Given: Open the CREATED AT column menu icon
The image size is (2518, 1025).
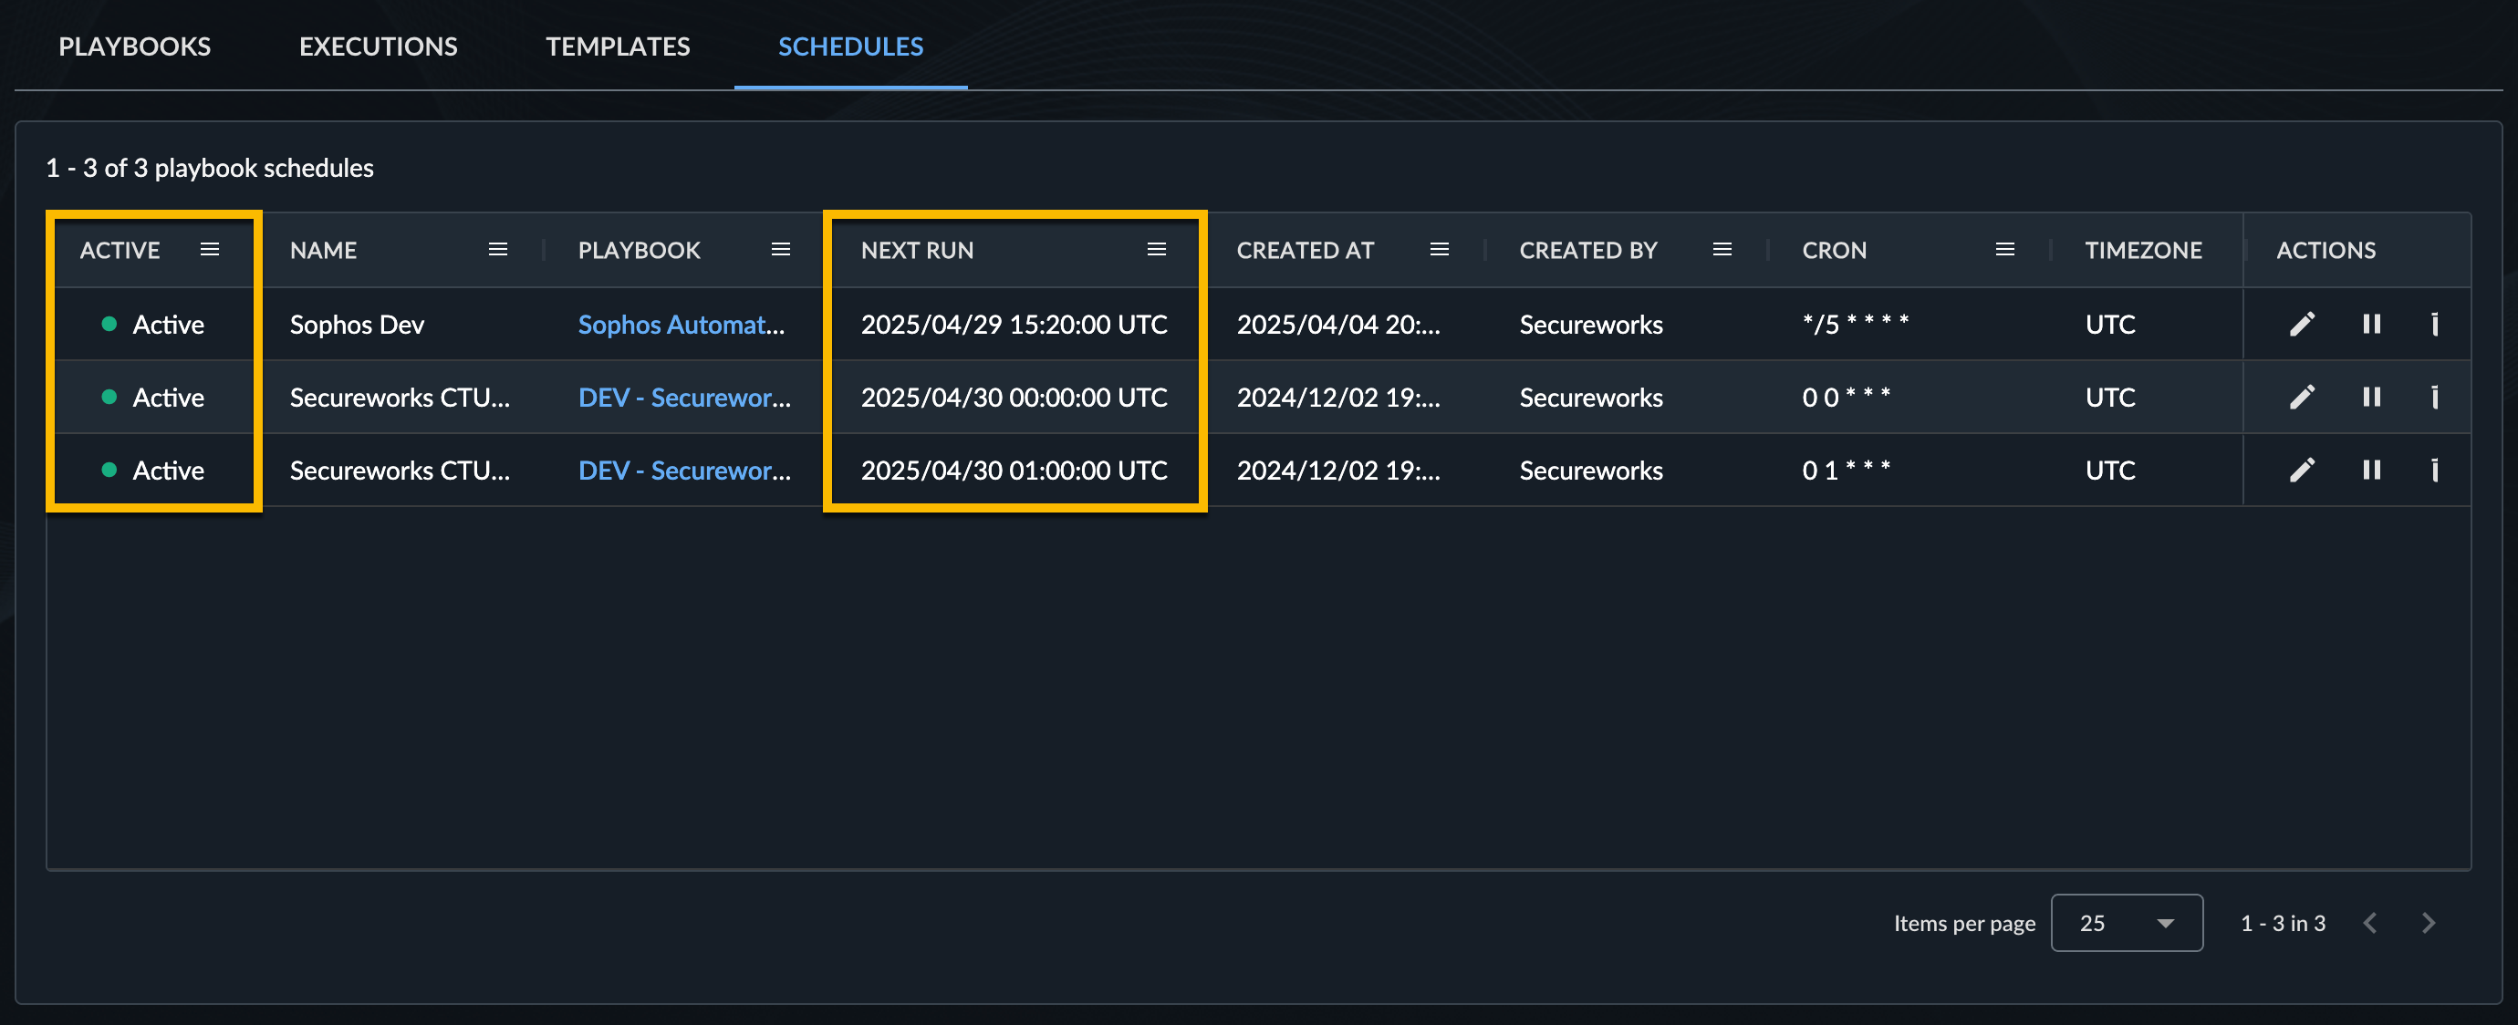Looking at the screenshot, I should click(1439, 249).
